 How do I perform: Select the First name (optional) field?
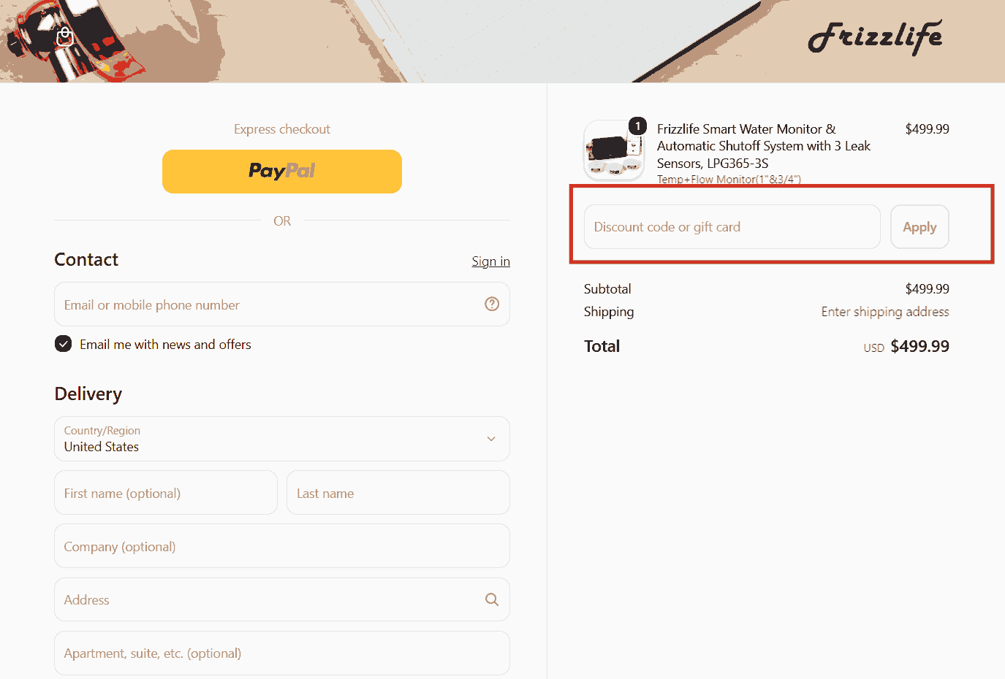[x=166, y=493]
